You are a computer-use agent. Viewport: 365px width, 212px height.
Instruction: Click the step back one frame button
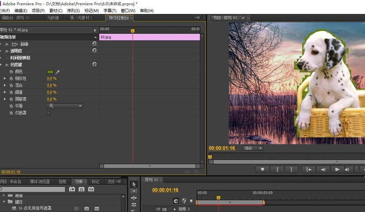click(x=323, y=169)
